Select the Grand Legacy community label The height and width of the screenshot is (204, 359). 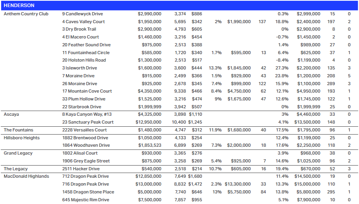coord(18,153)
